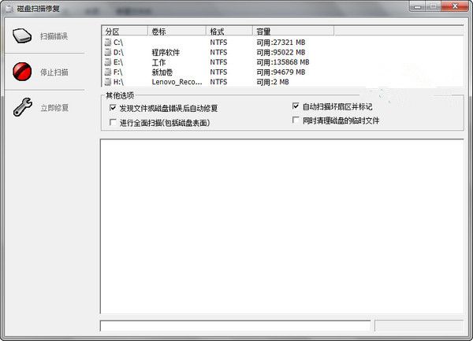Select the F:\ drive icon
473x341 pixels.
coord(108,72)
